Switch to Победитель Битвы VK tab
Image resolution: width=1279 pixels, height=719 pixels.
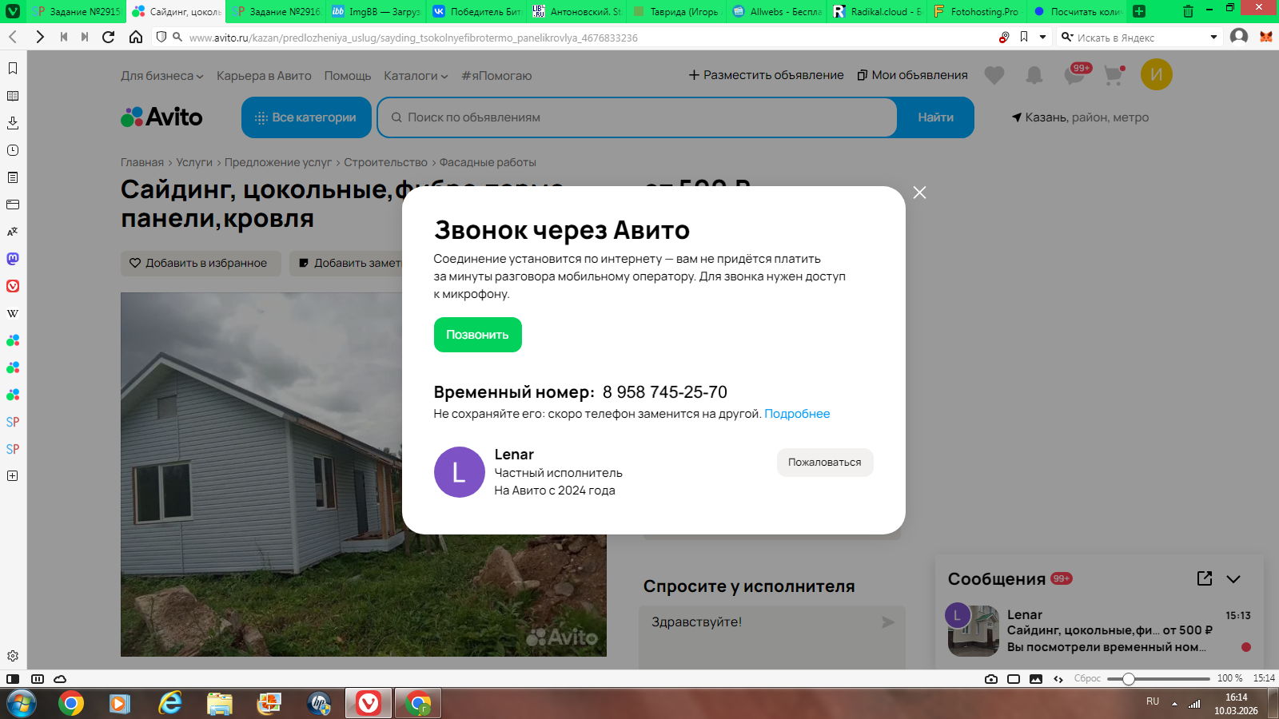click(476, 11)
